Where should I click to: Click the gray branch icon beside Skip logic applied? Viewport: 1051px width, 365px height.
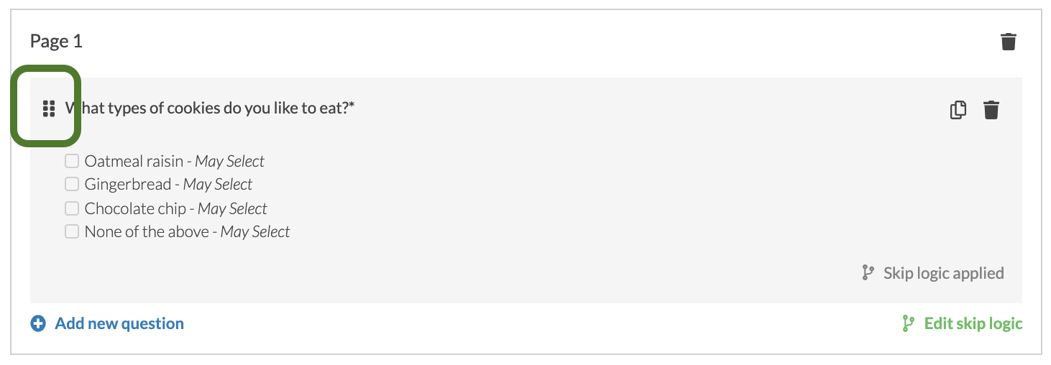point(868,273)
